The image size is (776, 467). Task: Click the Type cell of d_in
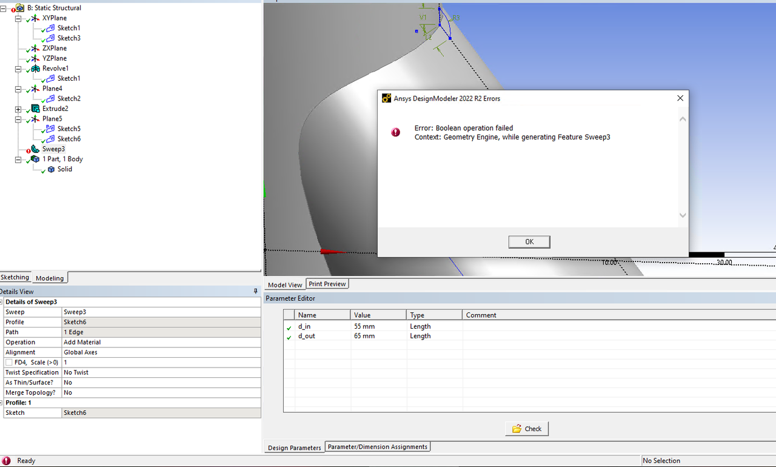(x=434, y=326)
